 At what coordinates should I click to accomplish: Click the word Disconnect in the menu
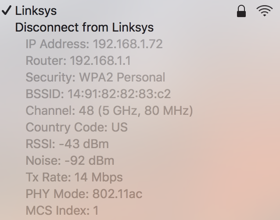[47, 28]
